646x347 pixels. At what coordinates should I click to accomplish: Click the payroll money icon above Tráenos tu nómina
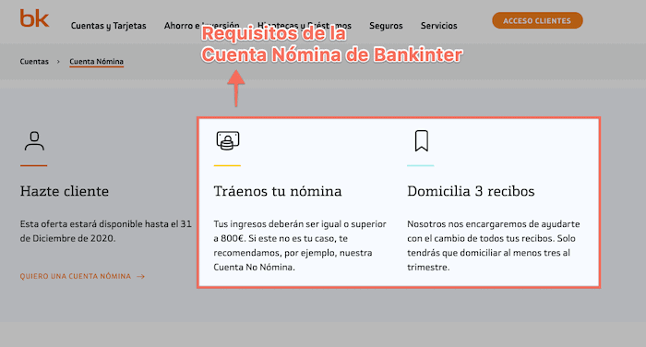tap(228, 141)
